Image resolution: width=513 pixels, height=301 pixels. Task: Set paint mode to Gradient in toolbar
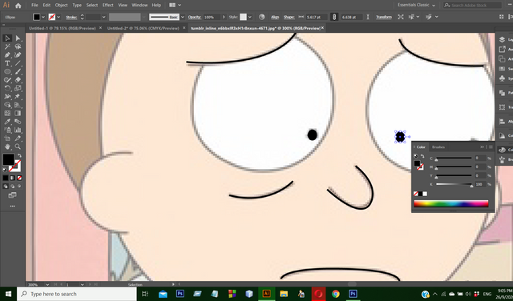tap(13, 178)
